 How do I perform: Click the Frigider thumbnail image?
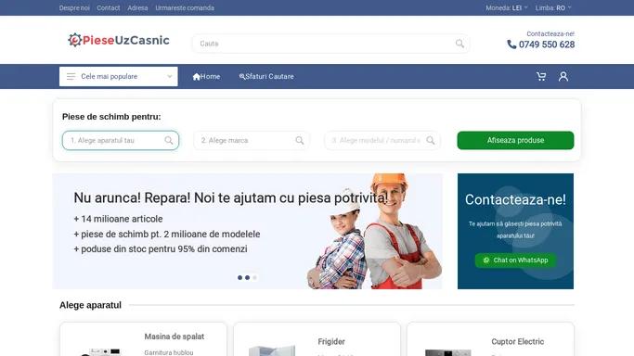[x=272, y=350]
